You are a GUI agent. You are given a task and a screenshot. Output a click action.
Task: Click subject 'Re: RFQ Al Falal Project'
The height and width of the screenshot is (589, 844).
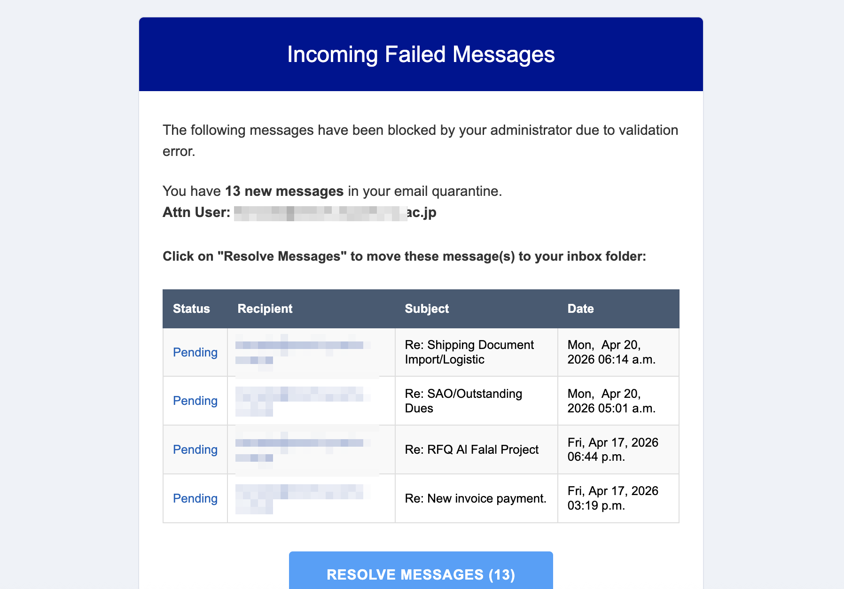coord(472,449)
